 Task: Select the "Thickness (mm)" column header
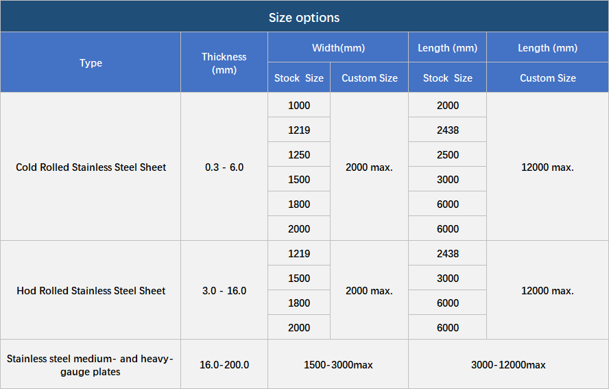(x=224, y=62)
